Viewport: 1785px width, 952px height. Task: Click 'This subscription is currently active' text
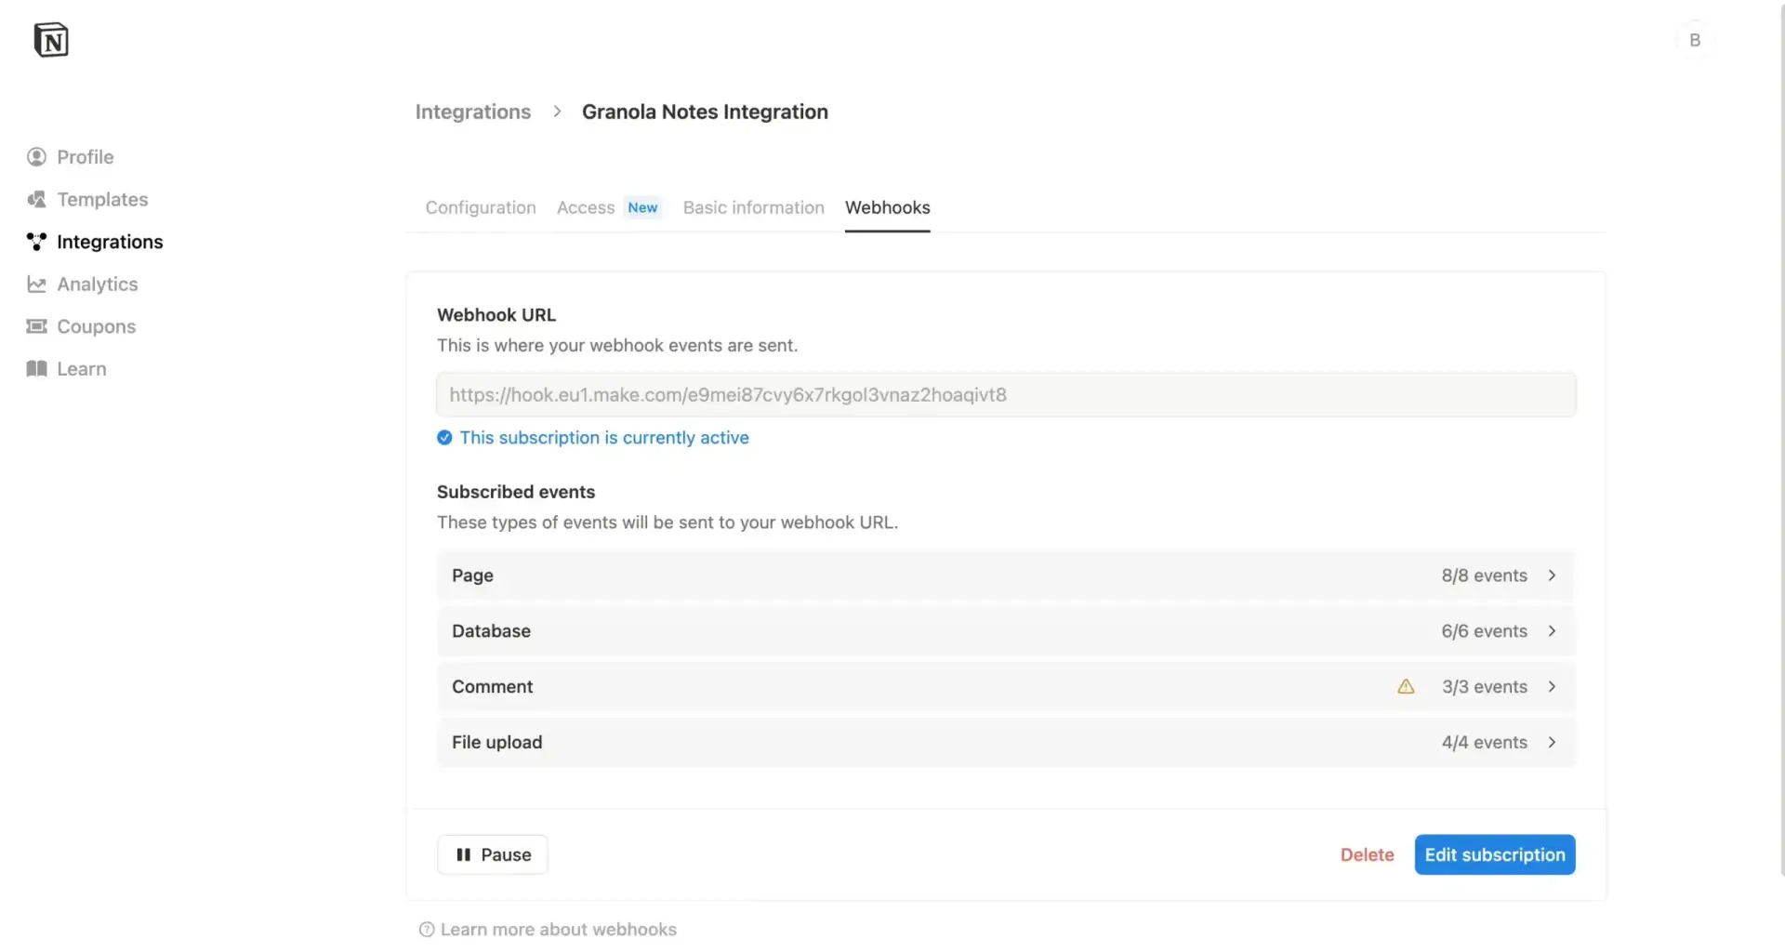click(x=604, y=438)
